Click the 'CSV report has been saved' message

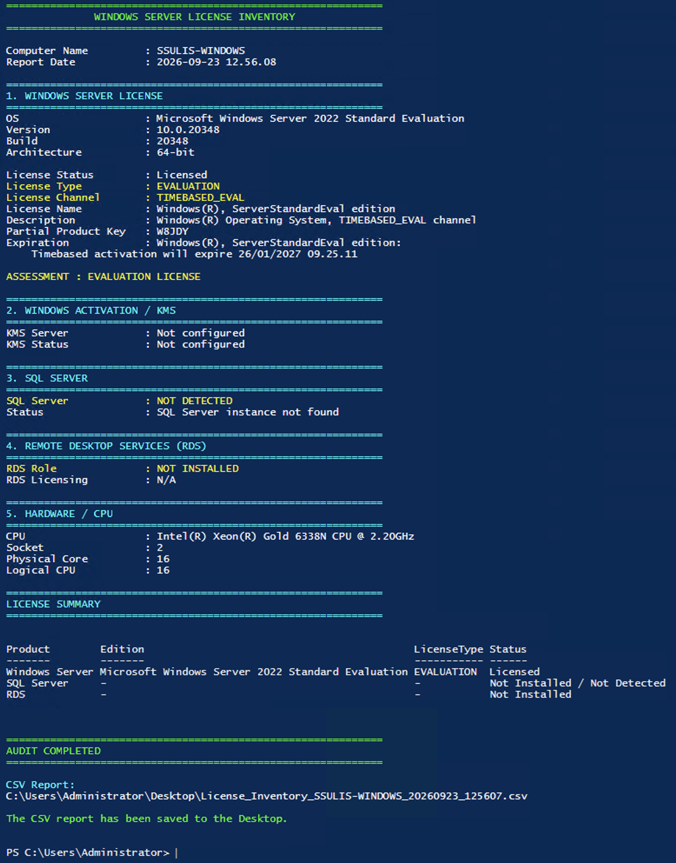point(147,819)
